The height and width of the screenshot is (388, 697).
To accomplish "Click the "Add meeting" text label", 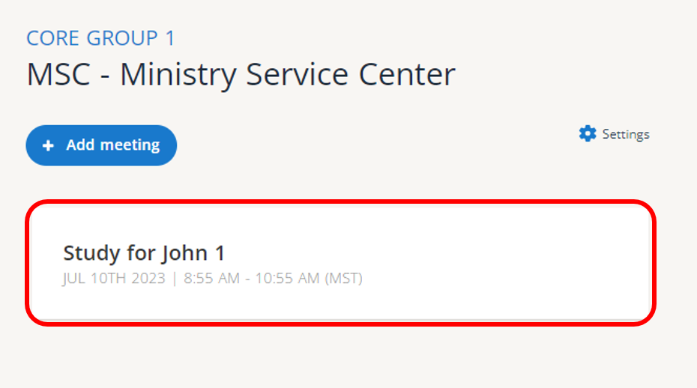I will [112, 145].
